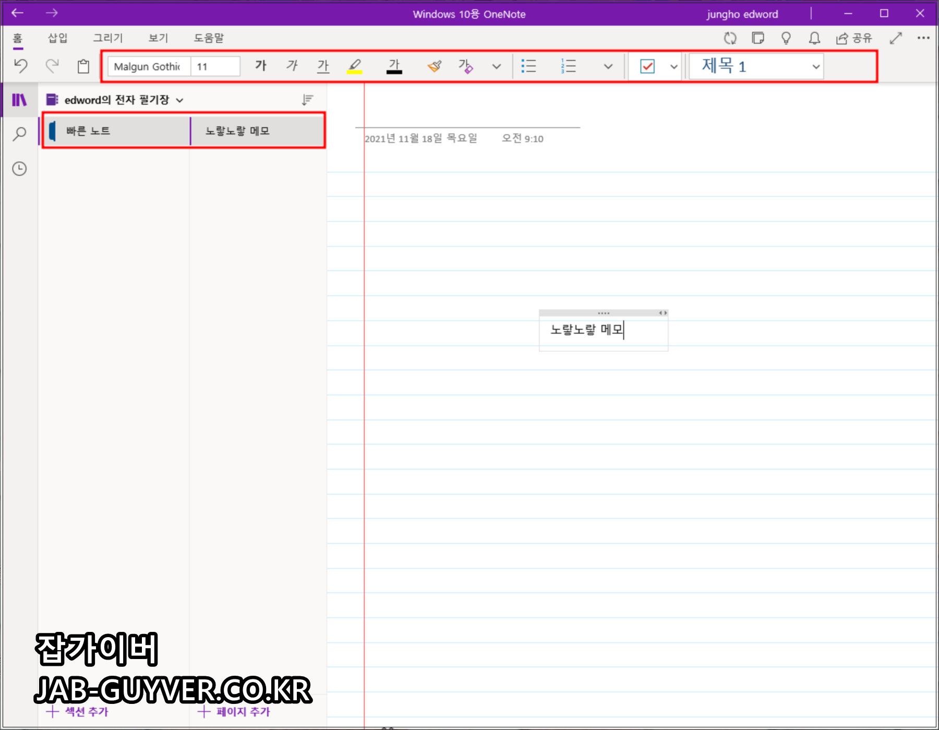
Task: Undo the last action
Action: [20, 66]
